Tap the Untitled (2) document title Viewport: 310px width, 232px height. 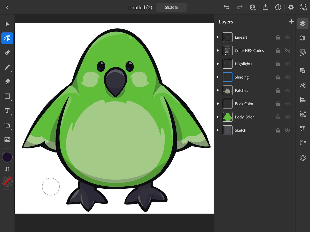[x=140, y=7]
